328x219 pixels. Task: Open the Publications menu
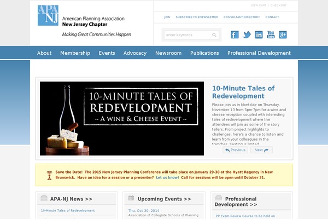[204, 53]
